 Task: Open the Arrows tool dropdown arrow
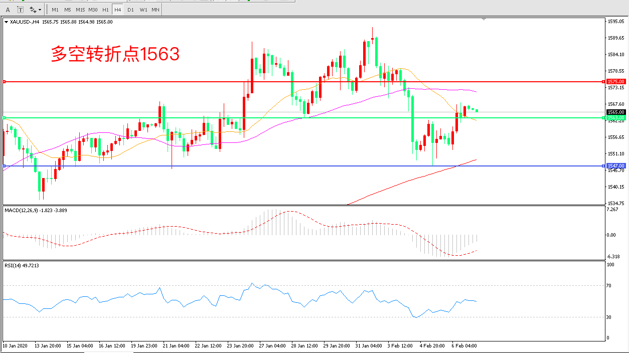pos(40,10)
